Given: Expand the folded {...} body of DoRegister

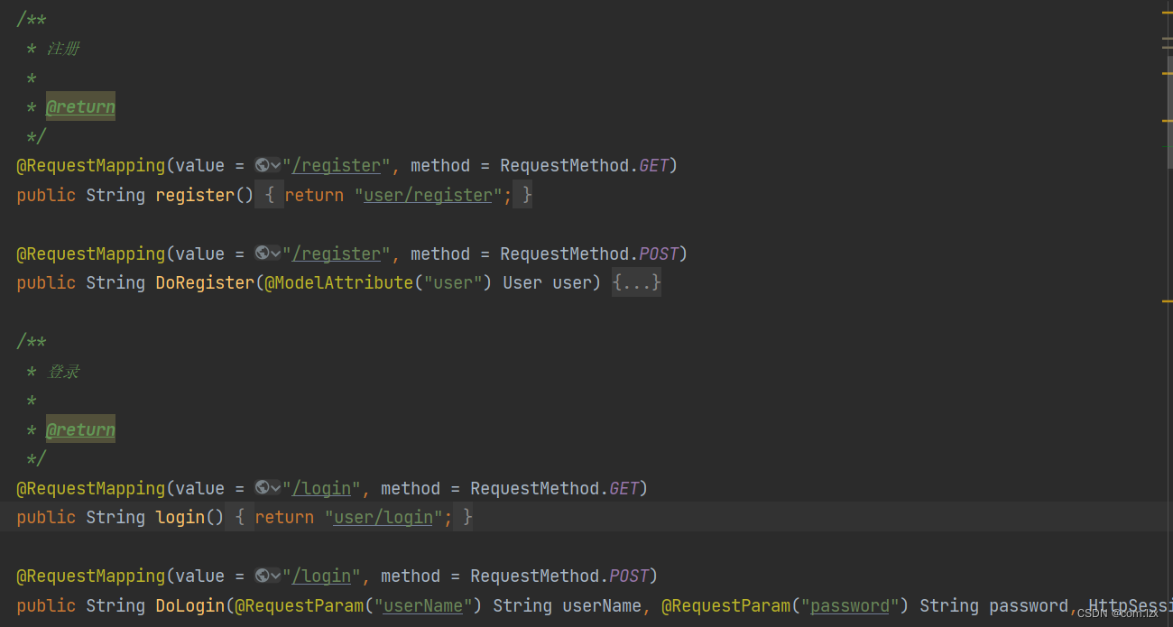Looking at the screenshot, I should (636, 282).
